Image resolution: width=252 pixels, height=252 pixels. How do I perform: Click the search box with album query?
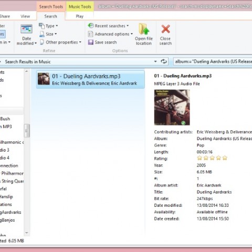213,61
